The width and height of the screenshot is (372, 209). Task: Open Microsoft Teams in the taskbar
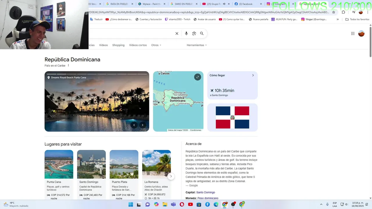click(x=174, y=204)
